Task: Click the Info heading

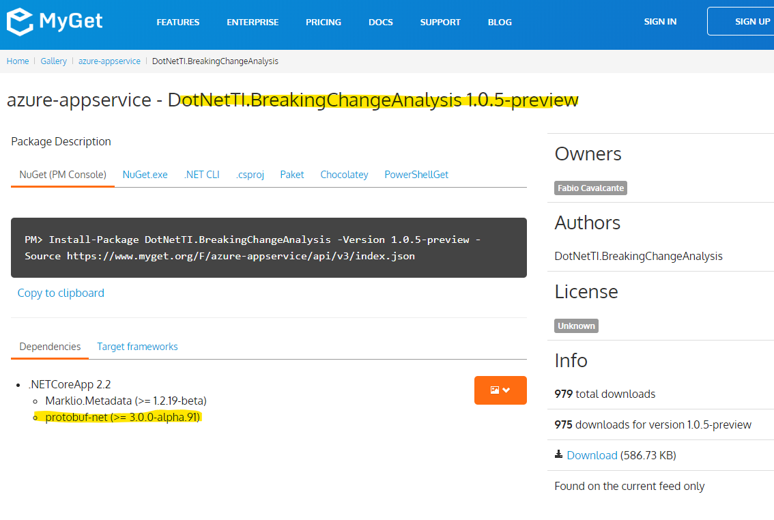Action: (x=571, y=360)
